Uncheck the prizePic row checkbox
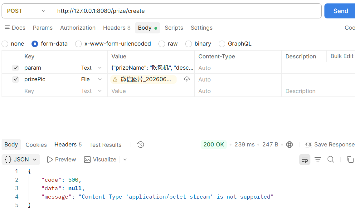This screenshot has width=355, height=222. click(x=16, y=79)
